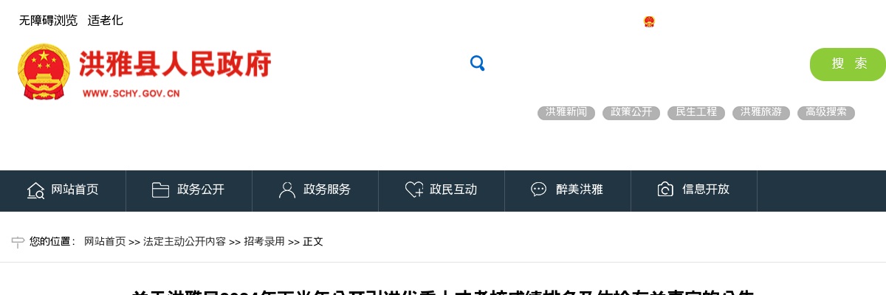Click the chat bubble icon for 醉美洪雅
Image resolution: width=886 pixels, height=295 pixels.
[539, 190]
